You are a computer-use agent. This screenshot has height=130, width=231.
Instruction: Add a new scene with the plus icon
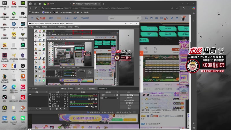(x=30, y=109)
